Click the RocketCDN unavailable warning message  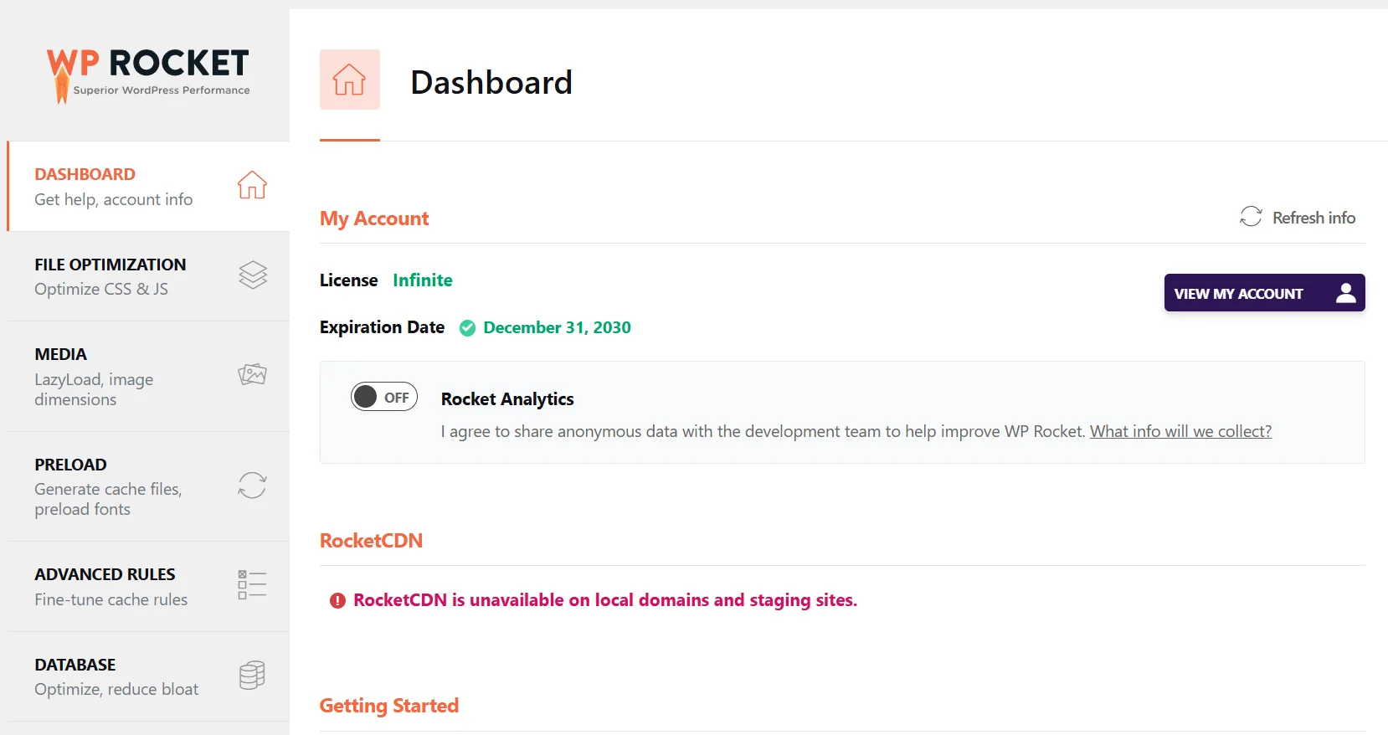pos(605,600)
